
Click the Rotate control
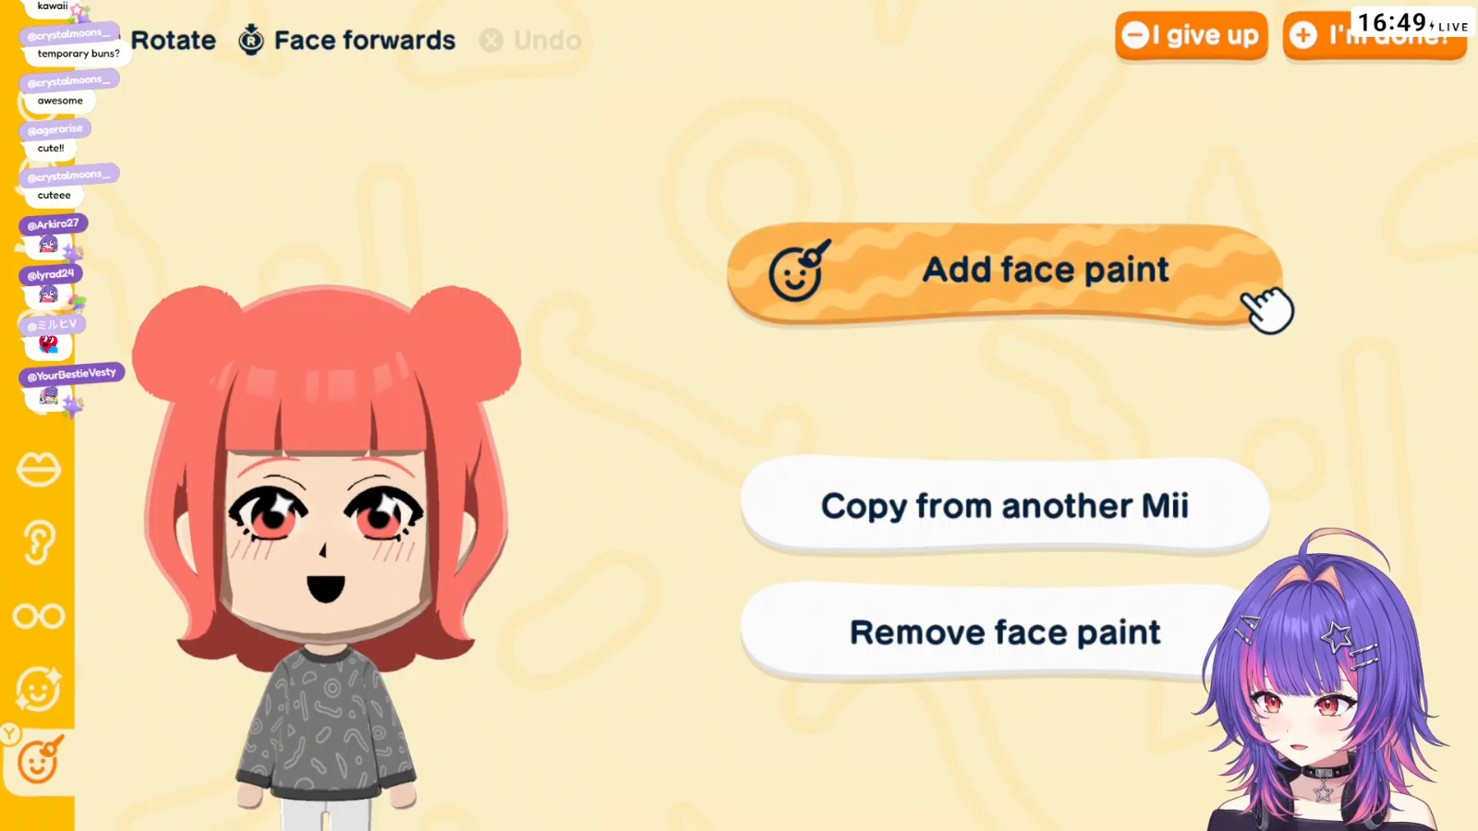[173, 41]
